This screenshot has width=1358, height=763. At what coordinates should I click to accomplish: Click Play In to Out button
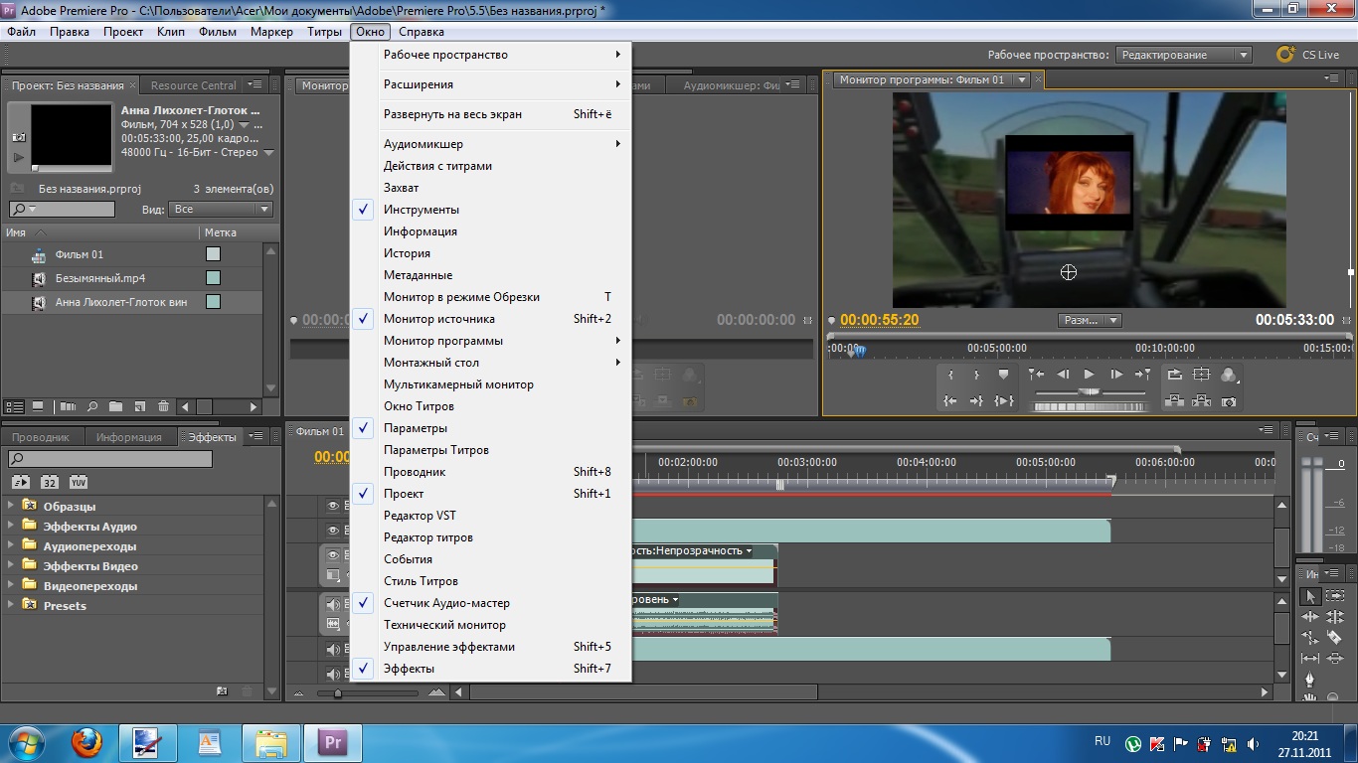(1004, 401)
